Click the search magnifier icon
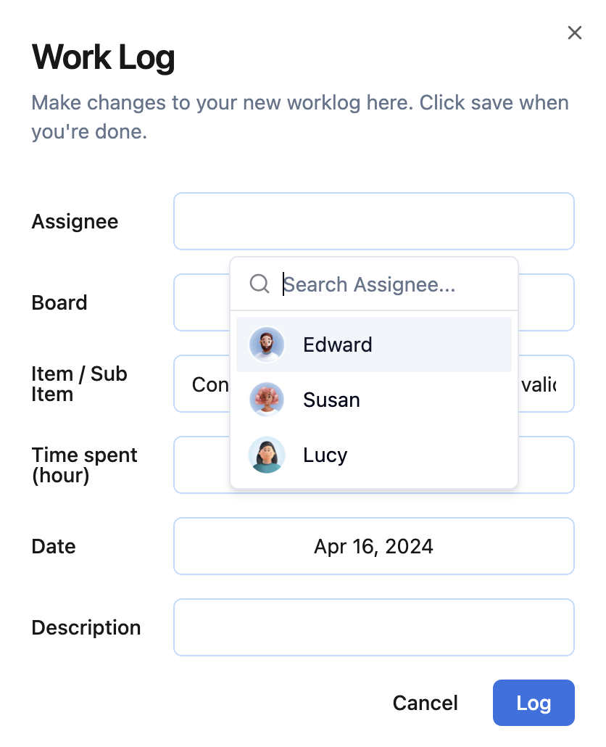 pos(260,284)
